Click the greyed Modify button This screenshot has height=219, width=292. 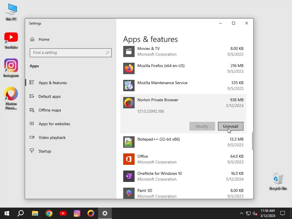pyautogui.click(x=202, y=126)
